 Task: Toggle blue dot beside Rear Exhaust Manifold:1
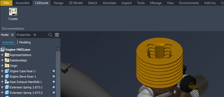pyautogui.click(x=54, y=82)
